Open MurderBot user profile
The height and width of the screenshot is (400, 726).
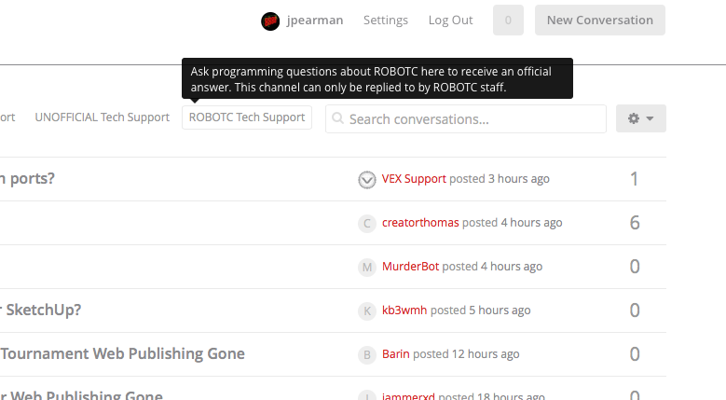[x=410, y=267]
